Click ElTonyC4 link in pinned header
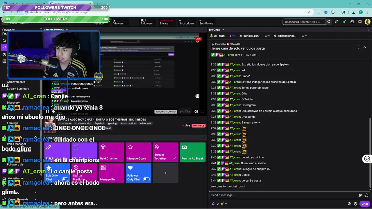Viewport: 372px width, 209px height. pyautogui.click(x=235, y=44)
